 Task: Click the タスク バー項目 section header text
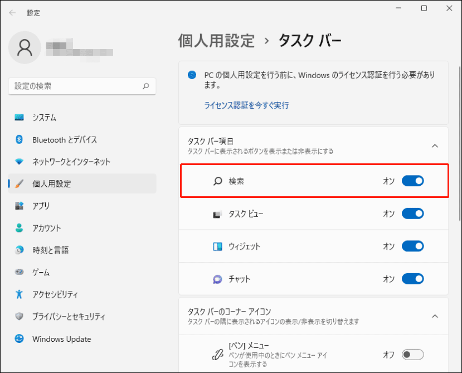coord(211,141)
